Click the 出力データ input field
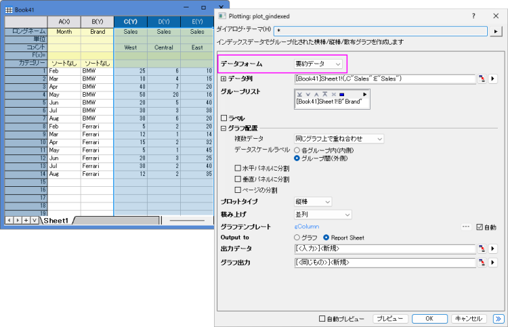Viewport: 508px width, 327px height. click(385, 248)
